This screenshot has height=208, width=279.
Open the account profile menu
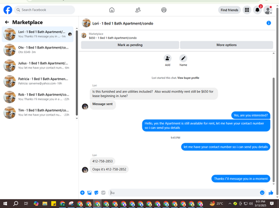[268, 10]
